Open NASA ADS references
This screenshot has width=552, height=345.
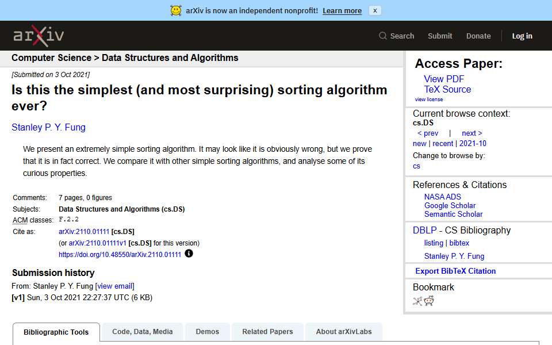click(x=442, y=197)
